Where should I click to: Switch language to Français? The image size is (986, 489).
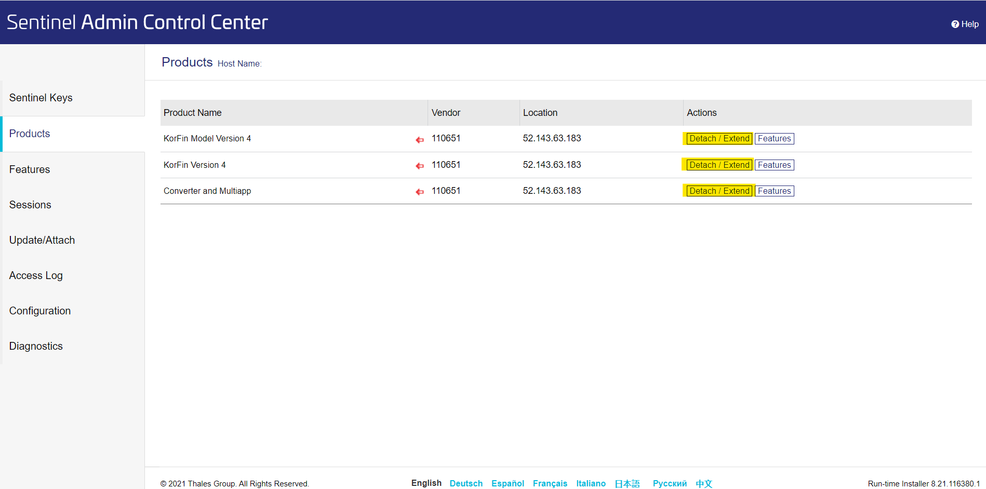[550, 483]
